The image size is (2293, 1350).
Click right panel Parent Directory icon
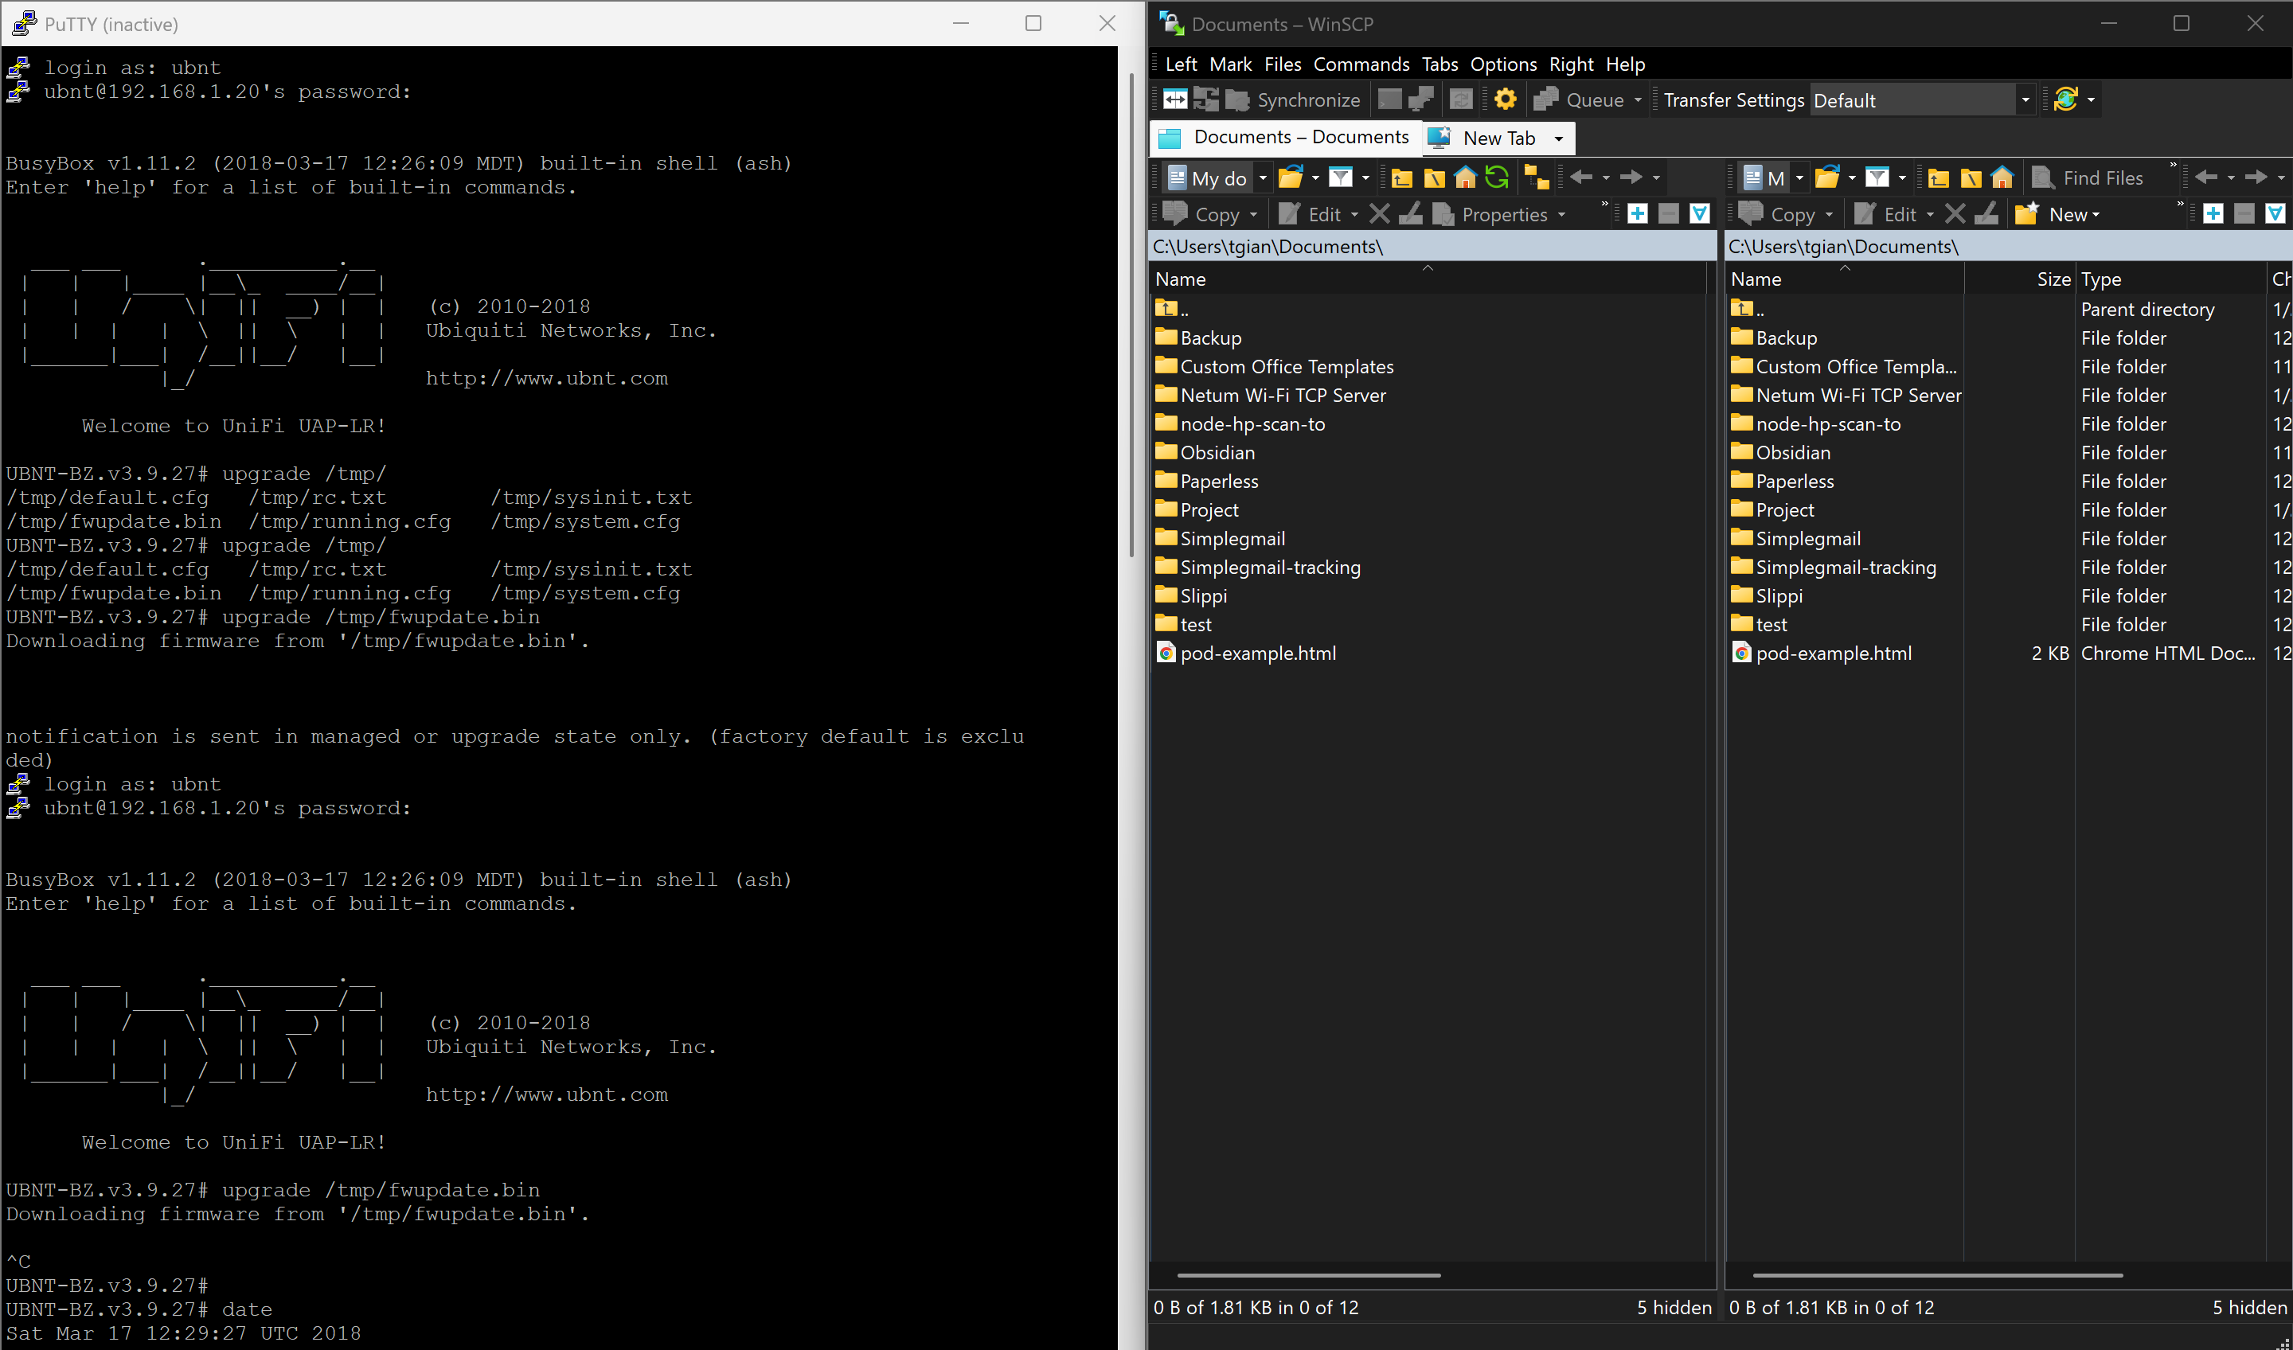tap(1939, 178)
